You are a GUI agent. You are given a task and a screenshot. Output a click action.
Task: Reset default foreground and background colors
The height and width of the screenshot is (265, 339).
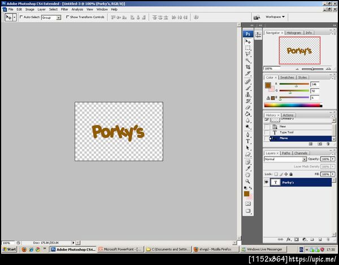click(x=245, y=188)
